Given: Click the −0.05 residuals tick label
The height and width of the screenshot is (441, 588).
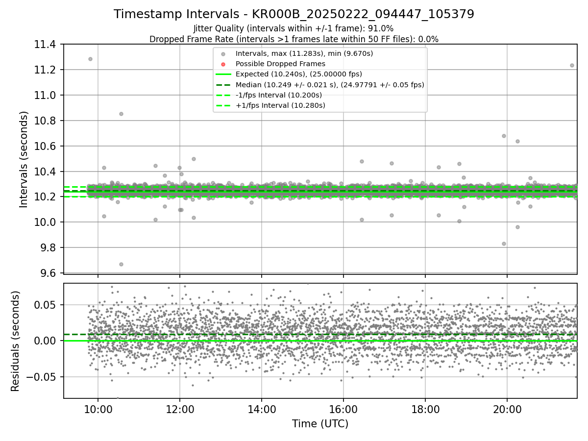Looking at the screenshot, I should pos(42,377).
